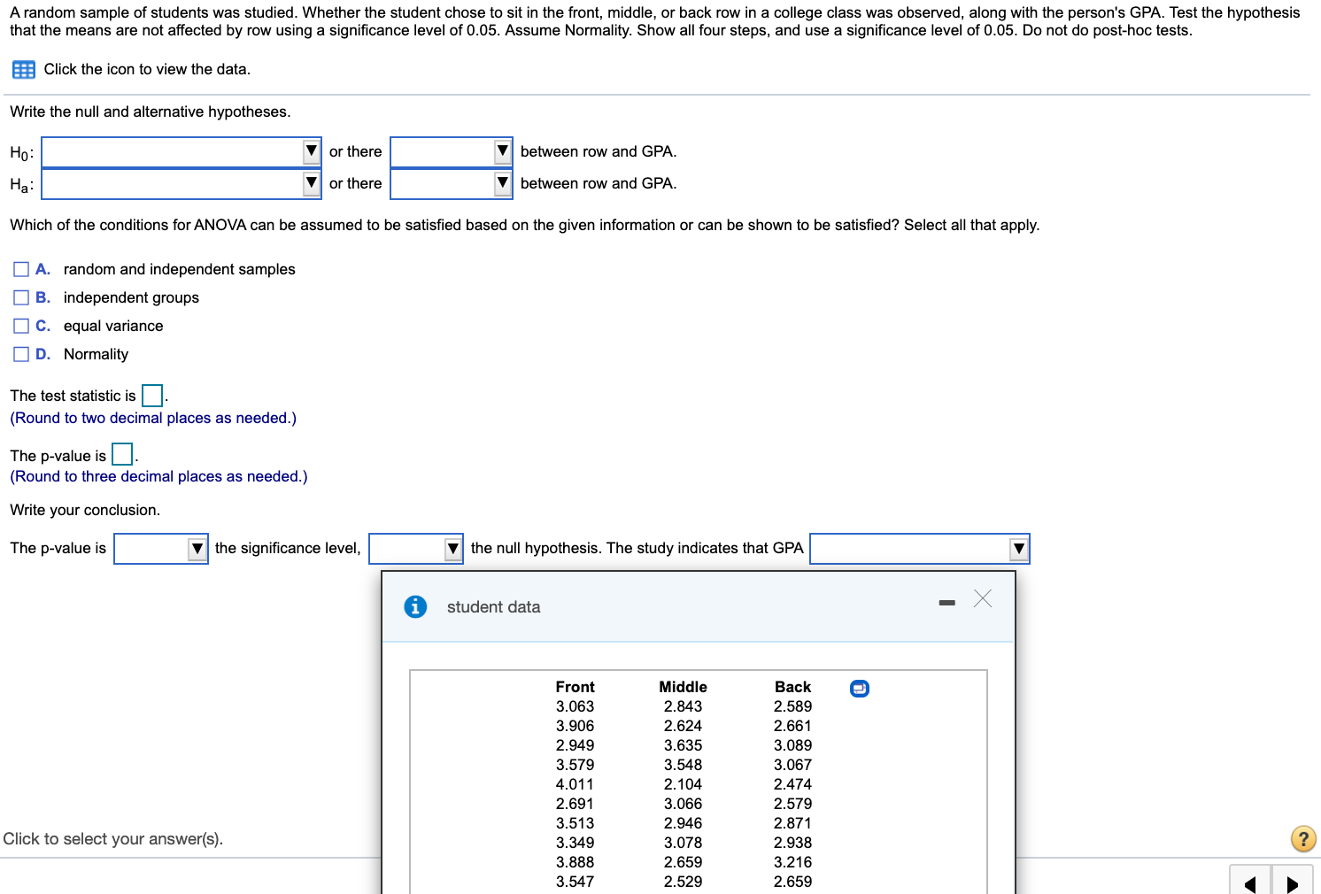Image resolution: width=1321 pixels, height=894 pixels.
Task: Click the Middle value 3.548
Action: point(683,765)
